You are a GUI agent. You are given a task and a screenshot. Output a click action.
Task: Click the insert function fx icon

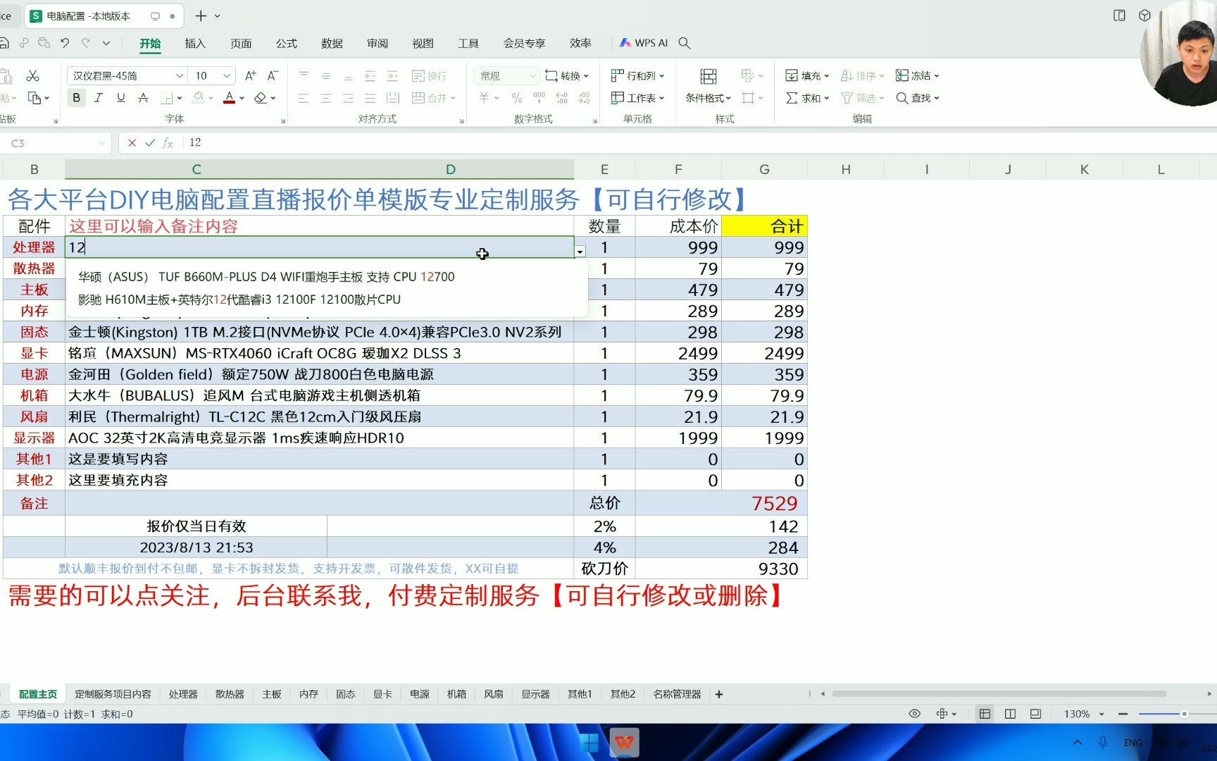coord(168,143)
